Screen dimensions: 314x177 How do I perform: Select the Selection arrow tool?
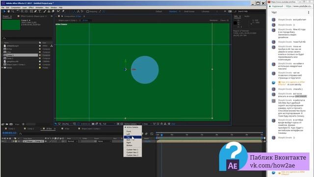click(4, 11)
